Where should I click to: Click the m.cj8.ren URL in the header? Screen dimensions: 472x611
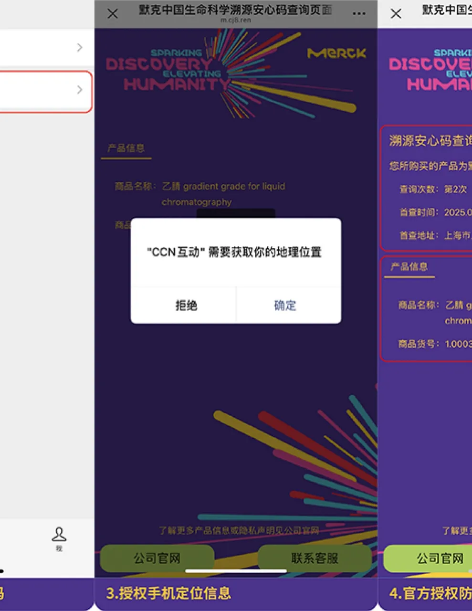[x=236, y=21]
